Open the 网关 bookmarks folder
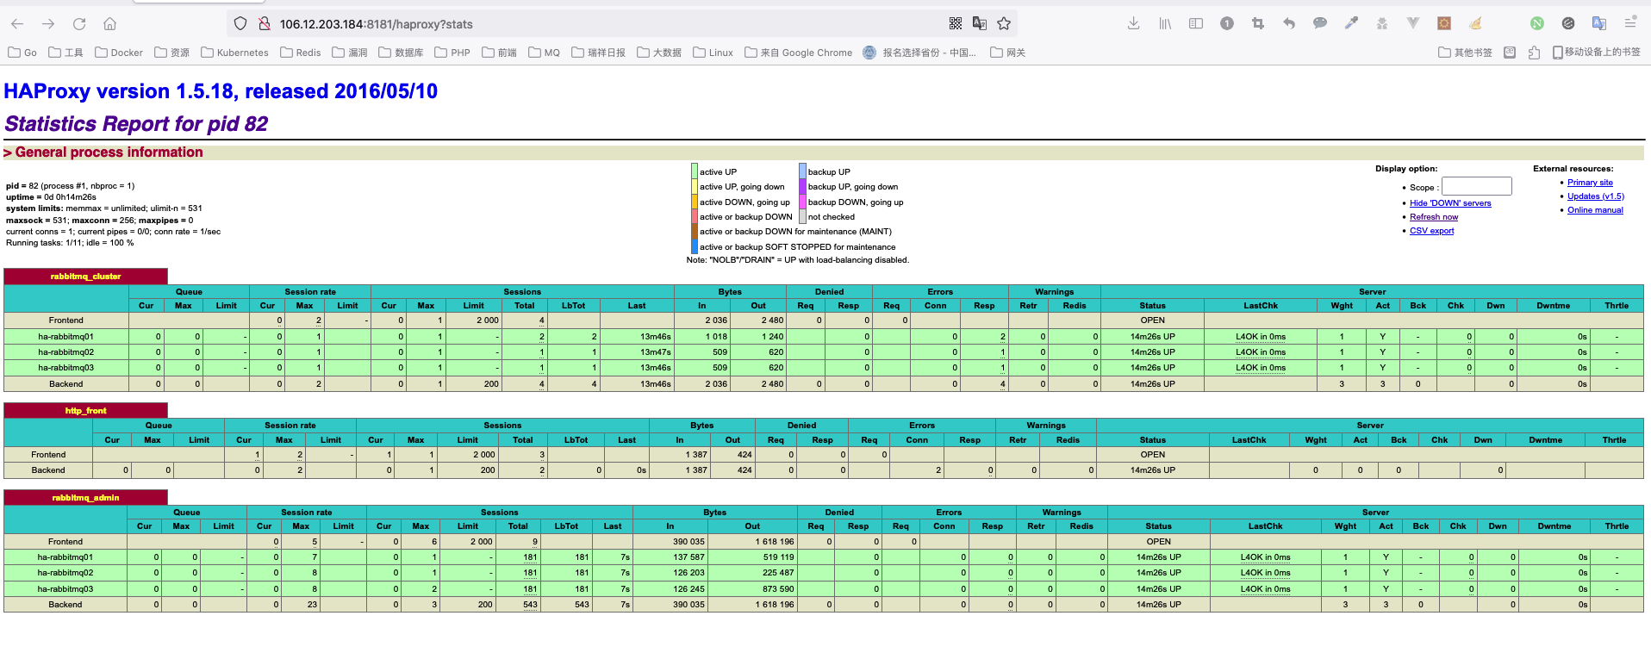 coord(1007,53)
